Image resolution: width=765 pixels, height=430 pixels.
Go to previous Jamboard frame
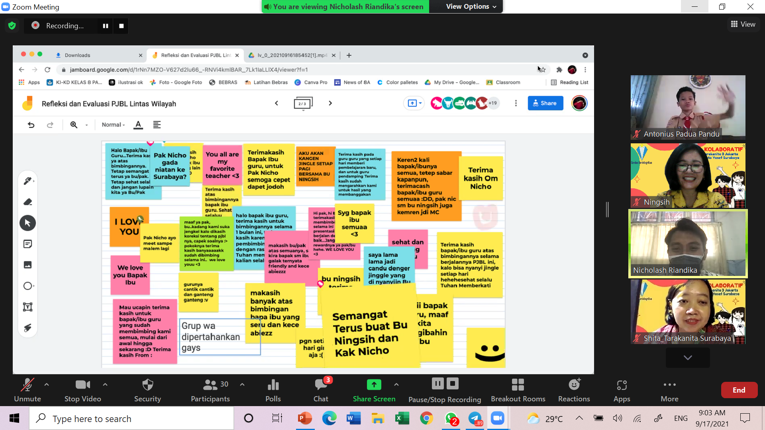(277, 103)
